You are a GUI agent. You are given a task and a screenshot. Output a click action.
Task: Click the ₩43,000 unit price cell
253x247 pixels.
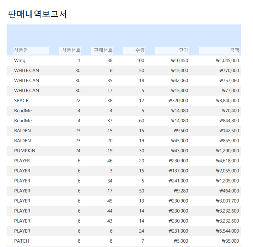(x=180, y=151)
